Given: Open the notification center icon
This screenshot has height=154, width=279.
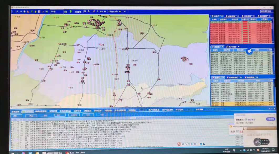Looking at the screenshot, I should coord(273,150).
